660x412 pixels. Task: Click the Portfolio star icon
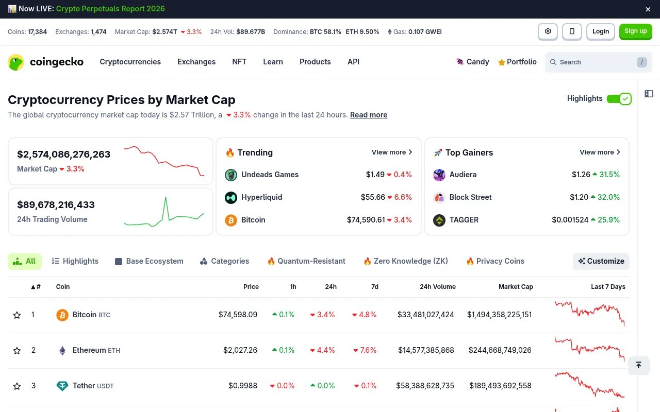click(501, 62)
